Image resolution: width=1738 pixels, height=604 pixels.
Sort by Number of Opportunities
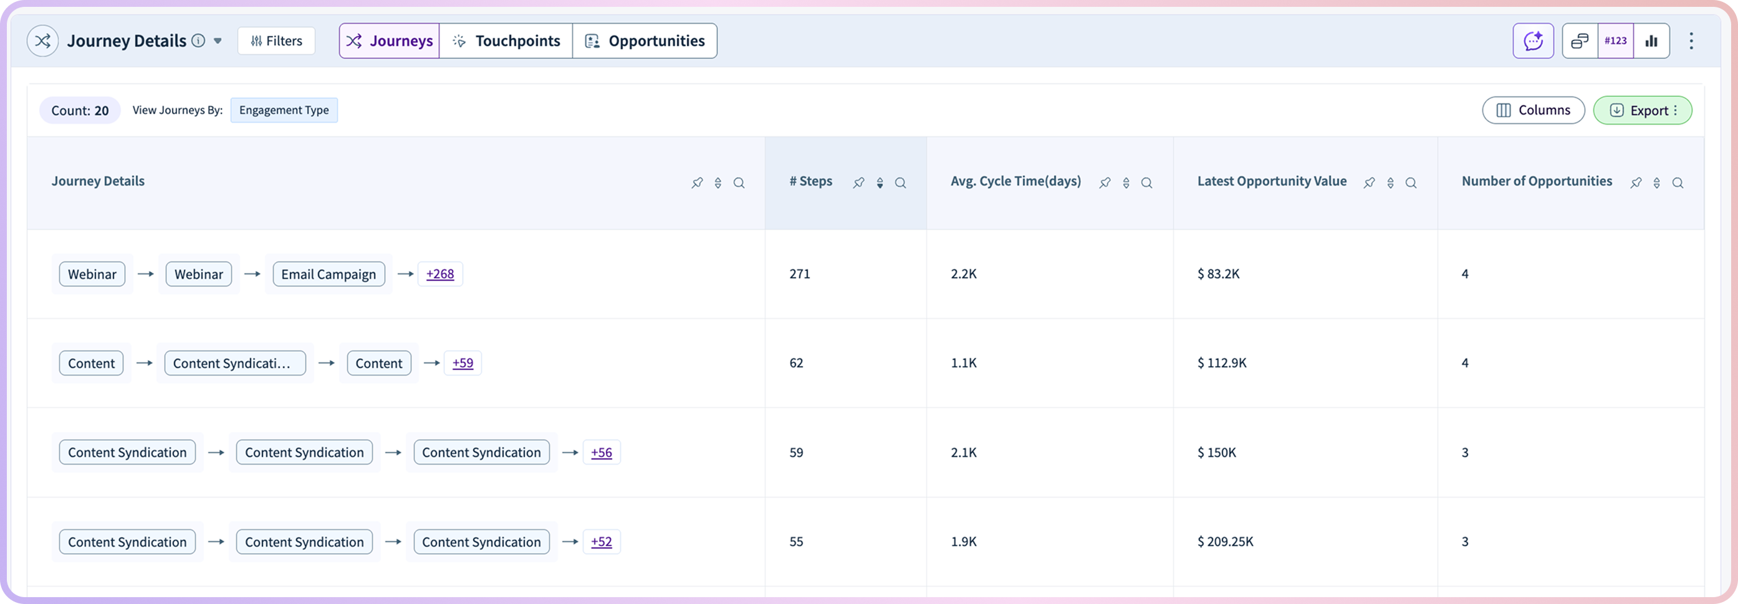[1657, 182]
